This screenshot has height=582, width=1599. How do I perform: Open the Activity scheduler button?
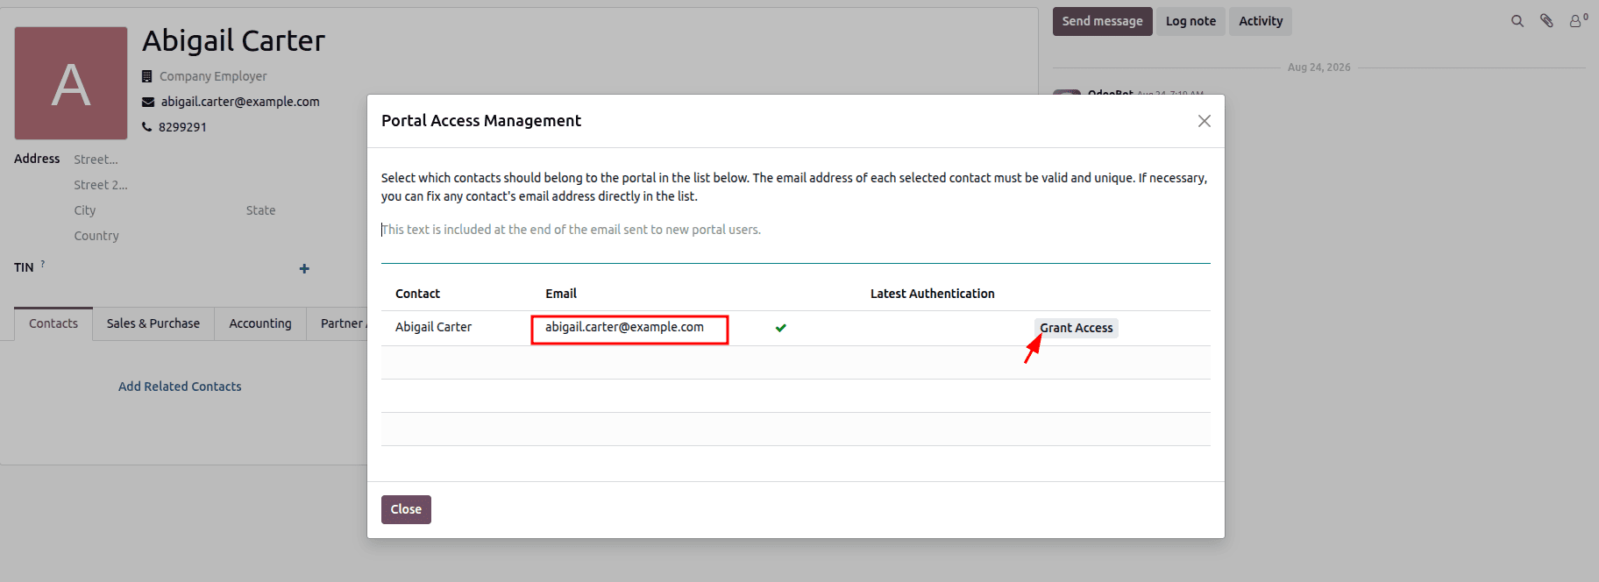pyautogui.click(x=1260, y=21)
